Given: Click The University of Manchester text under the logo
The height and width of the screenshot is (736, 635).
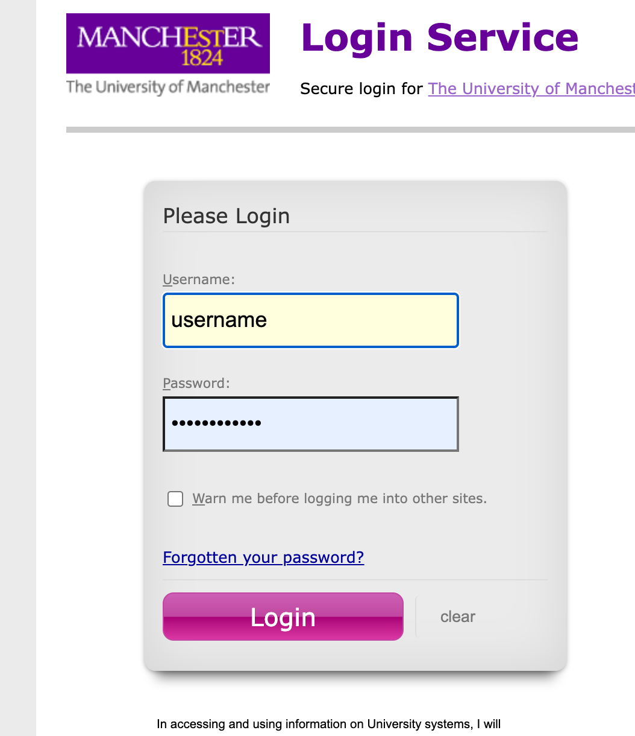Looking at the screenshot, I should pyautogui.click(x=167, y=86).
